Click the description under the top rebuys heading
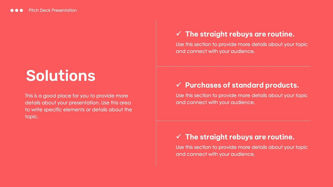333x187 pixels. tap(241, 48)
